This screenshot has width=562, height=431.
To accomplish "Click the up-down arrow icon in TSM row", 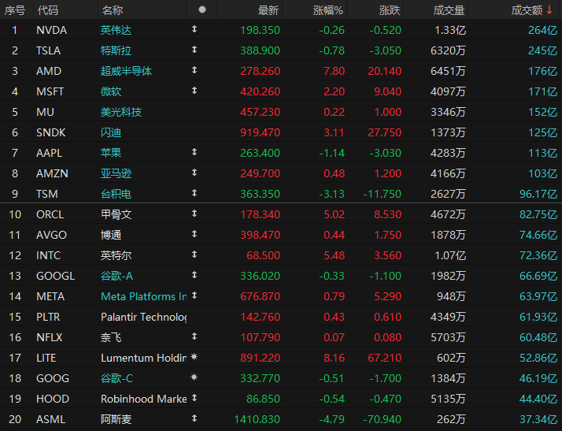I will click(194, 193).
